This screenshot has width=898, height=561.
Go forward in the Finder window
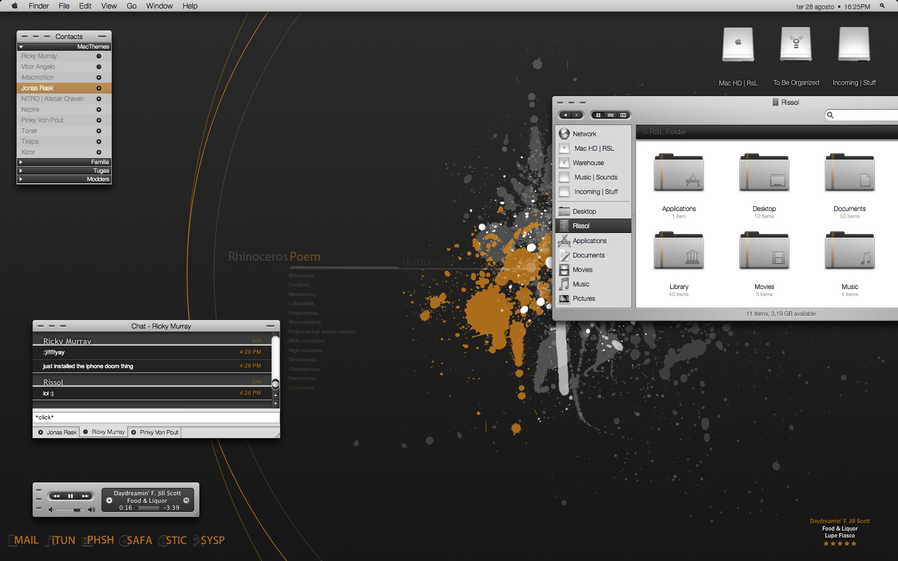point(577,115)
